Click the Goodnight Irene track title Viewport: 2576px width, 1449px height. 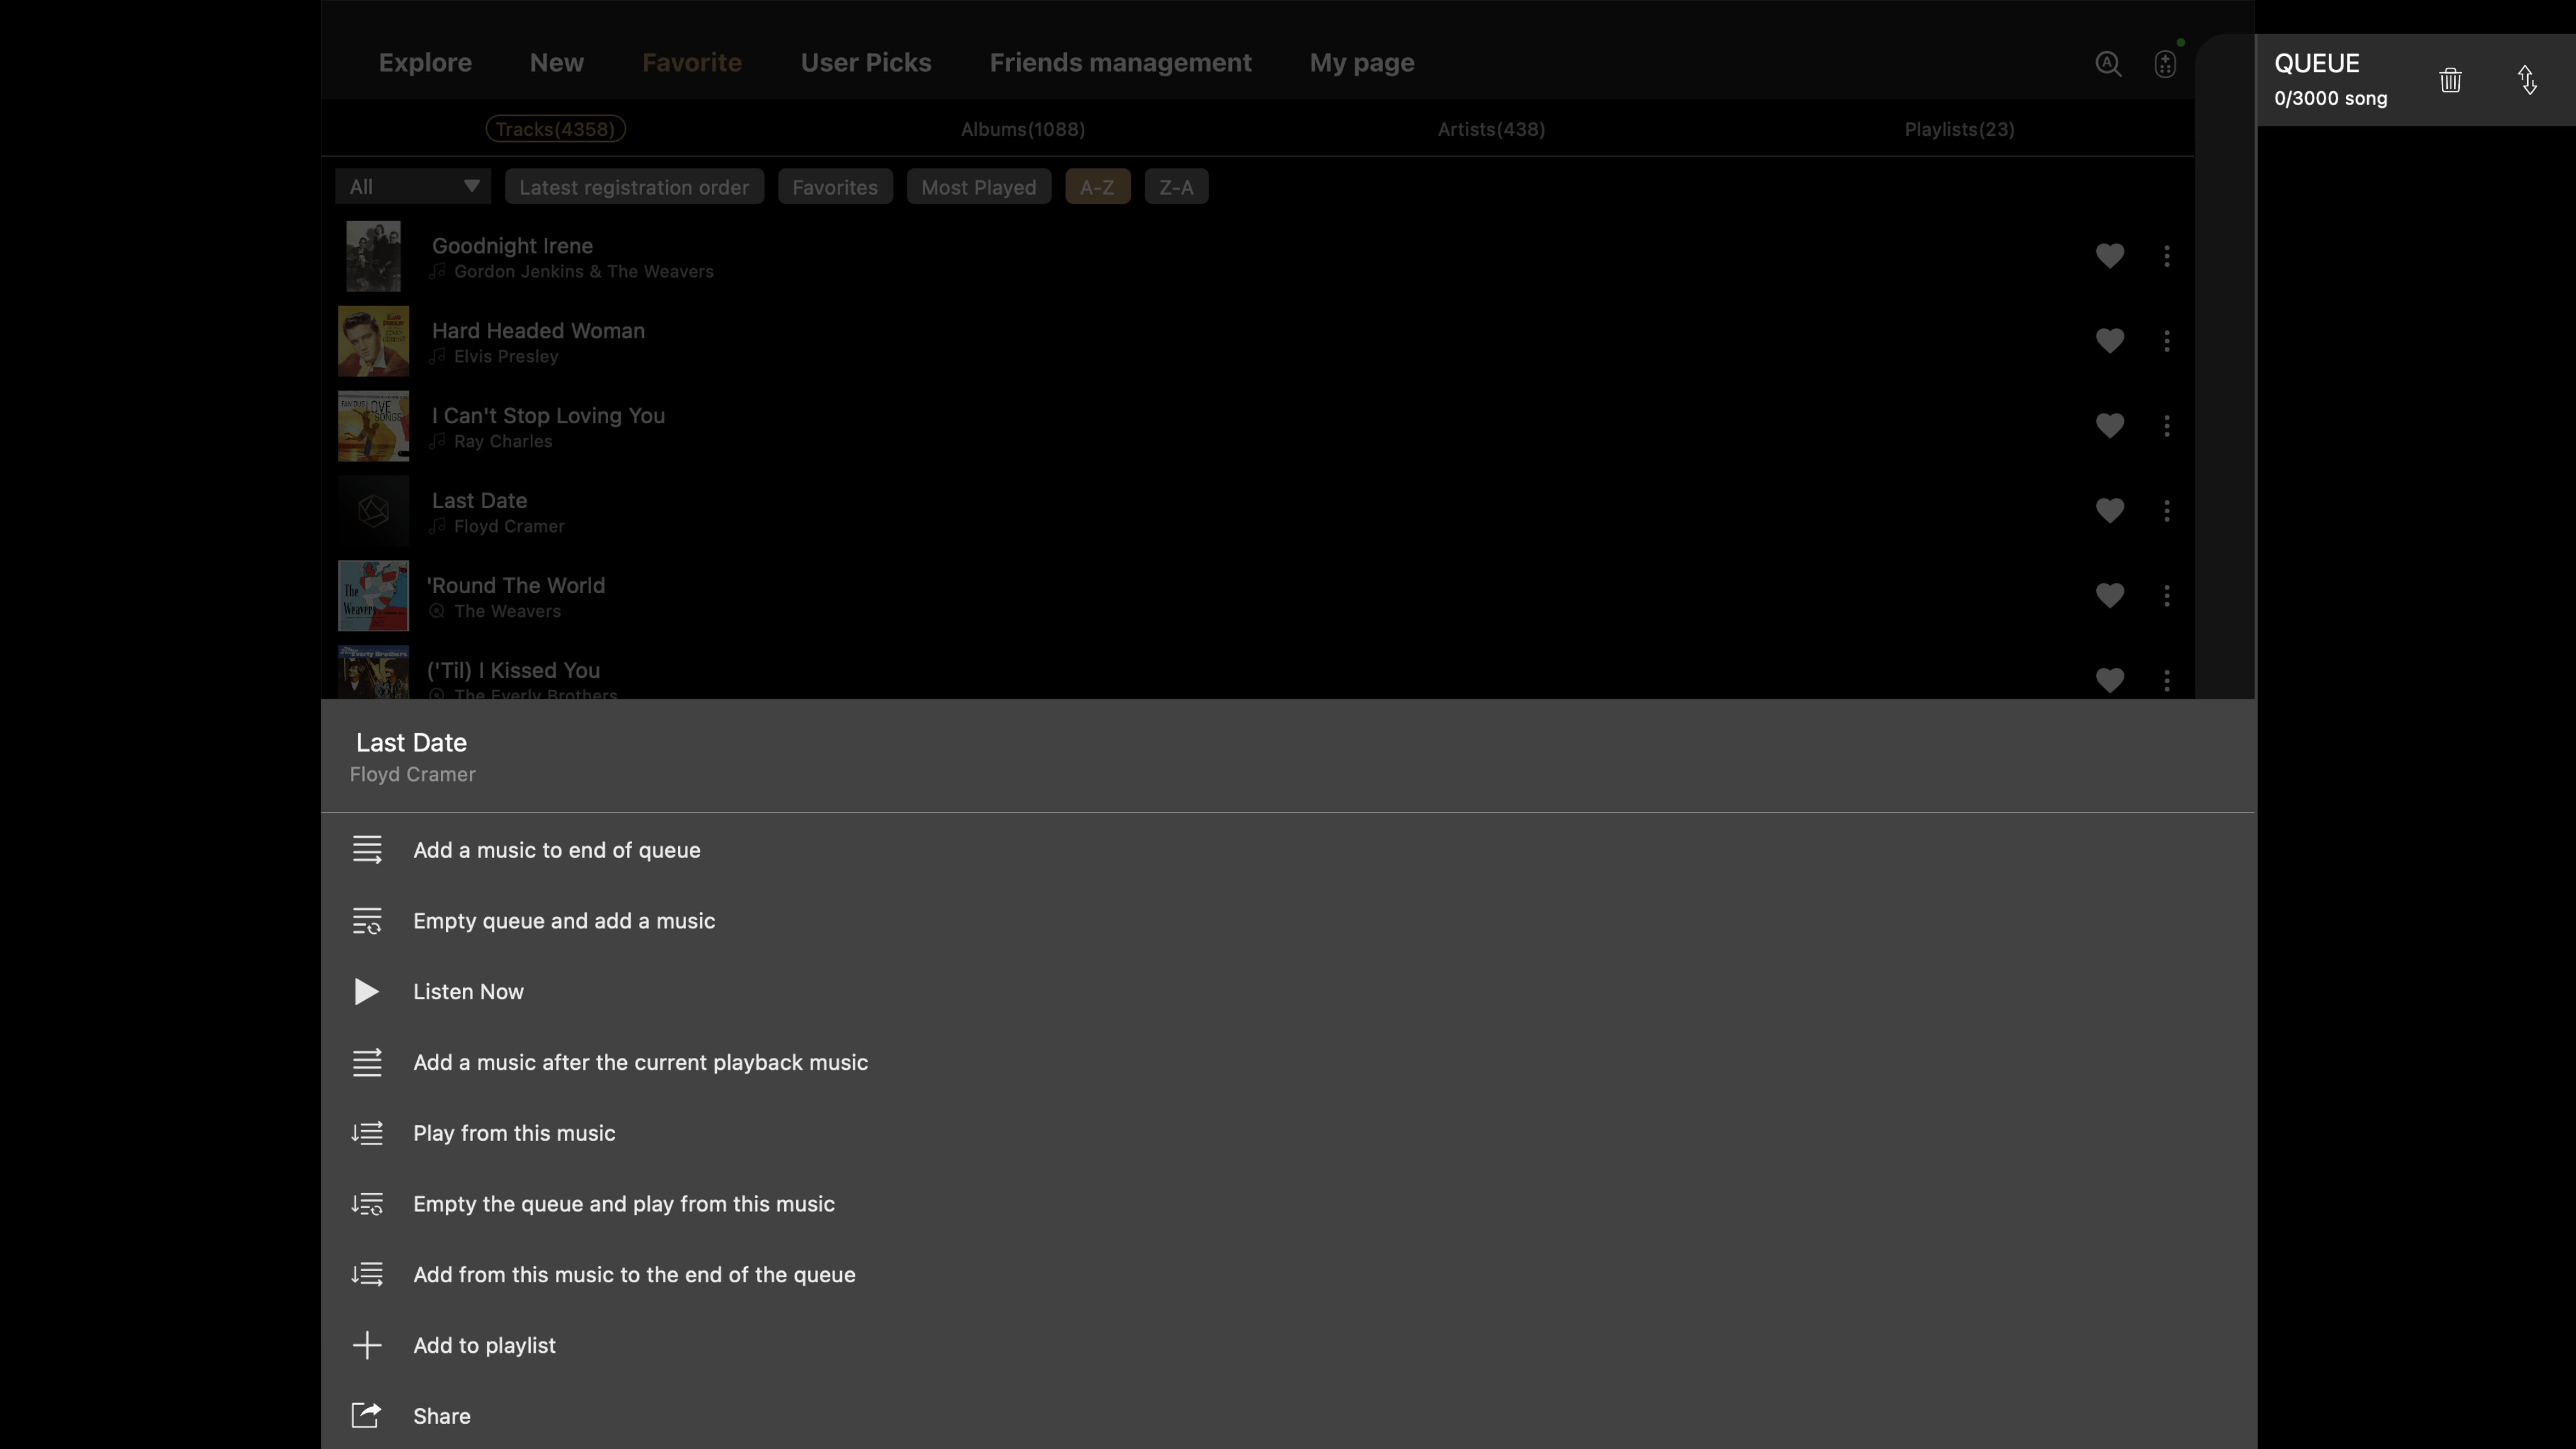point(512,246)
